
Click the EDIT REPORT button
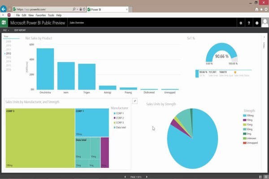tap(20, 30)
